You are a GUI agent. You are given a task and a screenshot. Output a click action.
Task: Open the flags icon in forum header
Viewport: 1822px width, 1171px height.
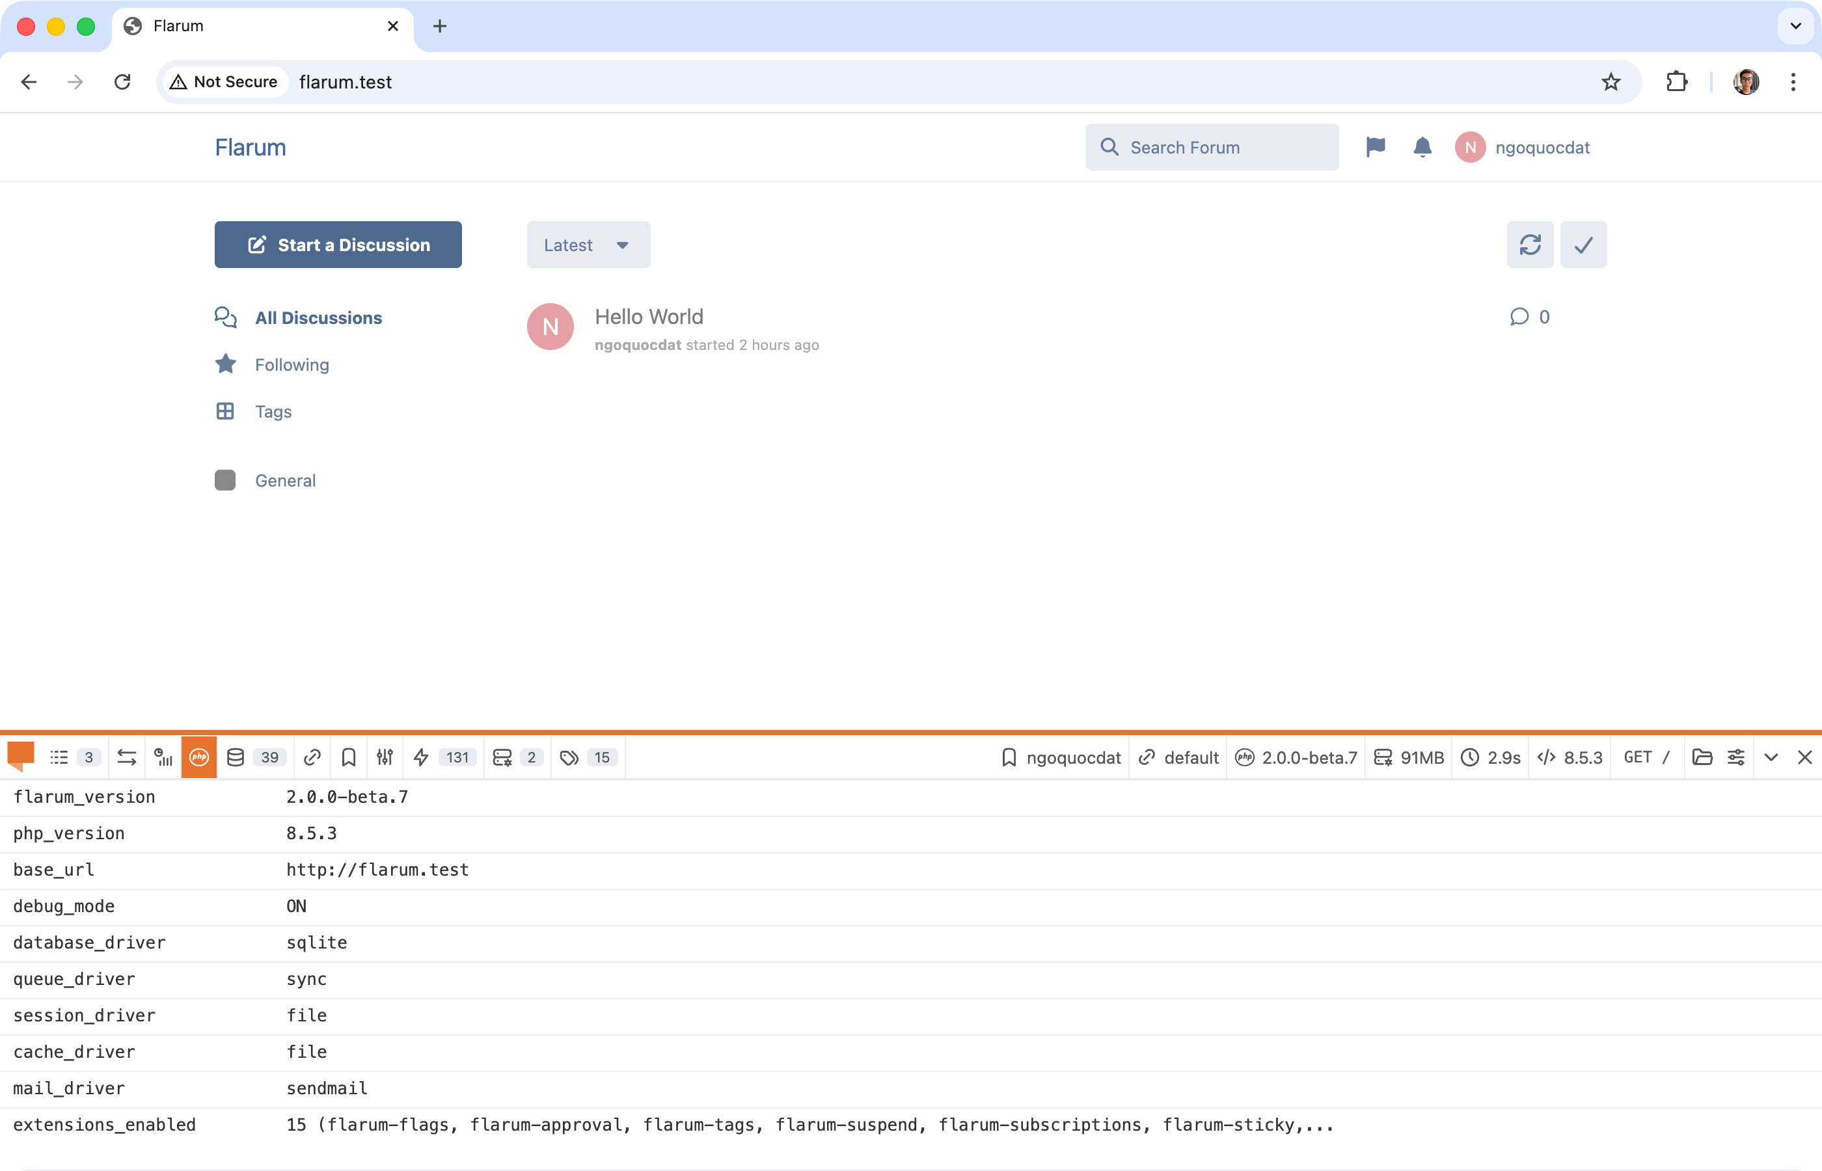[1375, 147]
